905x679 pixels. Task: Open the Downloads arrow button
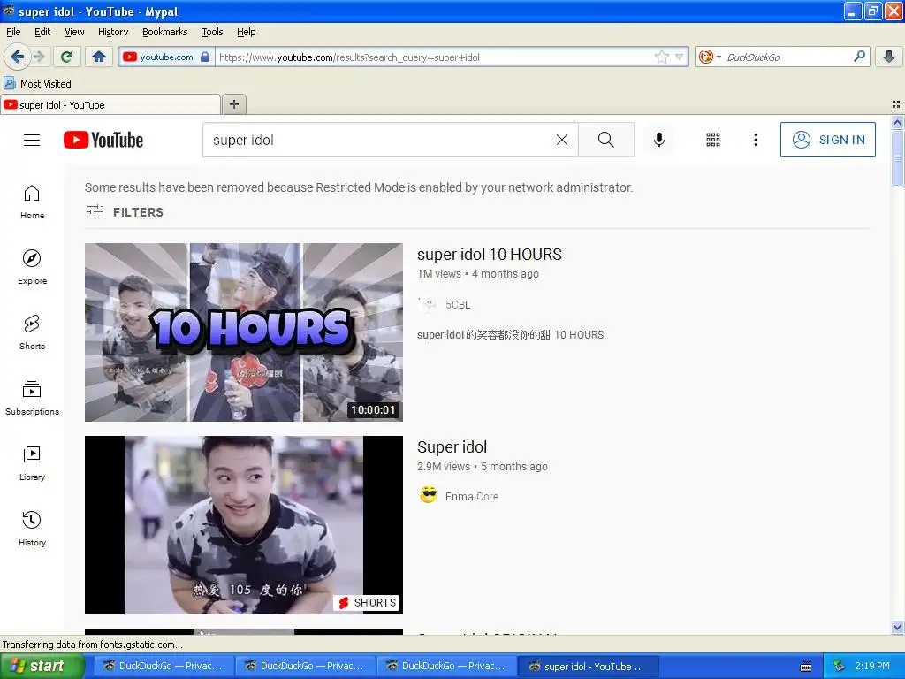(x=889, y=57)
